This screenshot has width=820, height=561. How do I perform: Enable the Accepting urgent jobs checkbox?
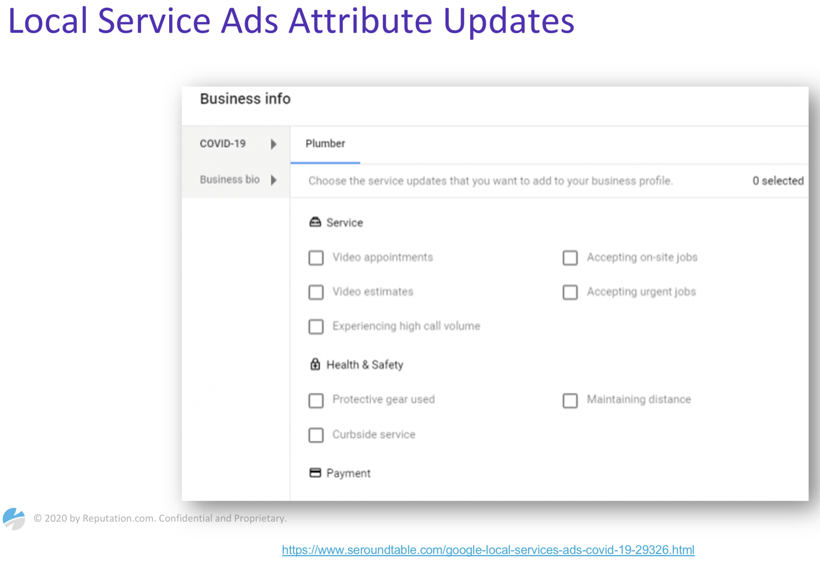point(570,292)
